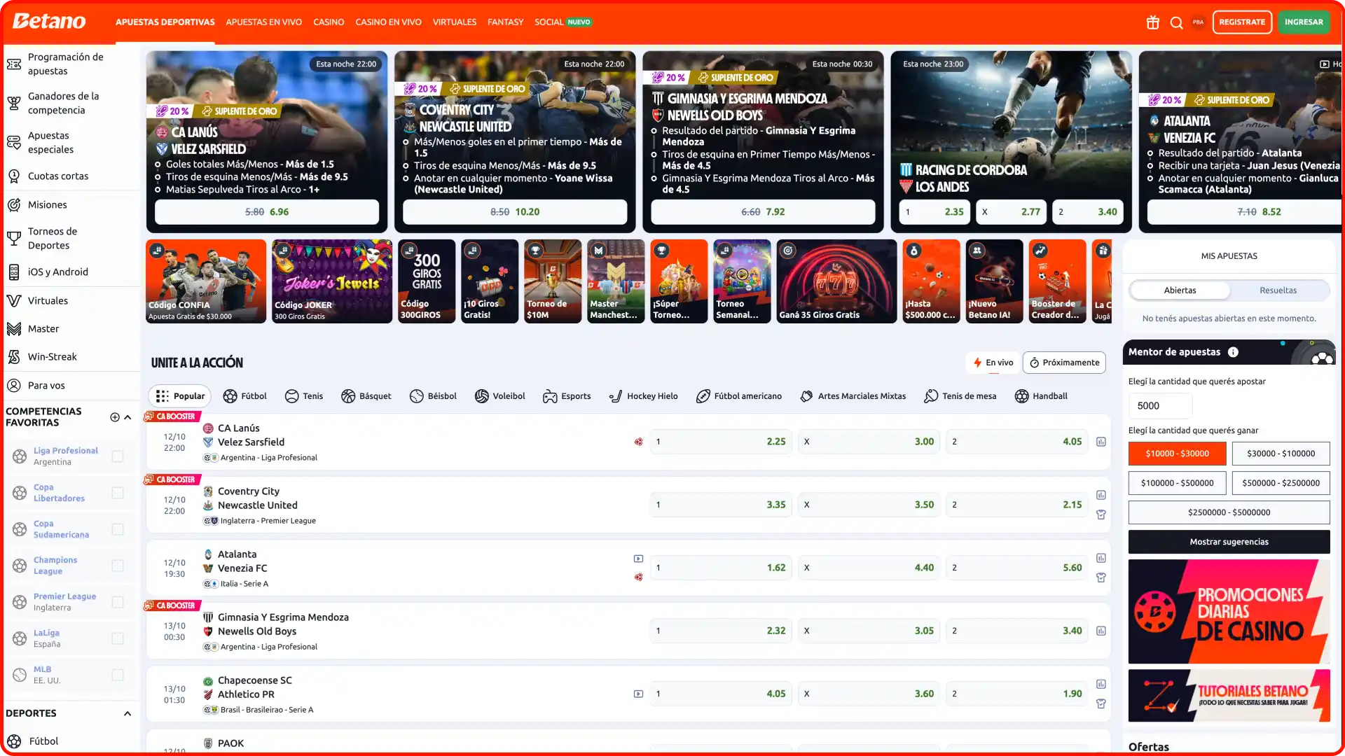1345x756 pixels.
Task: Switch to Casino en vivo menu
Action: (388, 22)
